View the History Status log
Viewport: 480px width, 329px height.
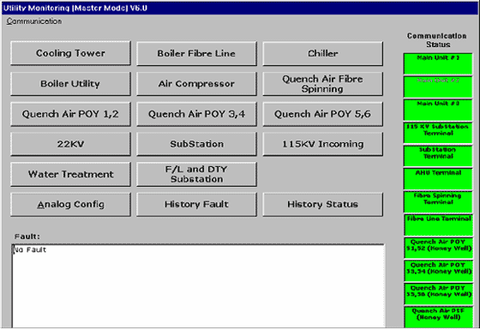point(322,204)
